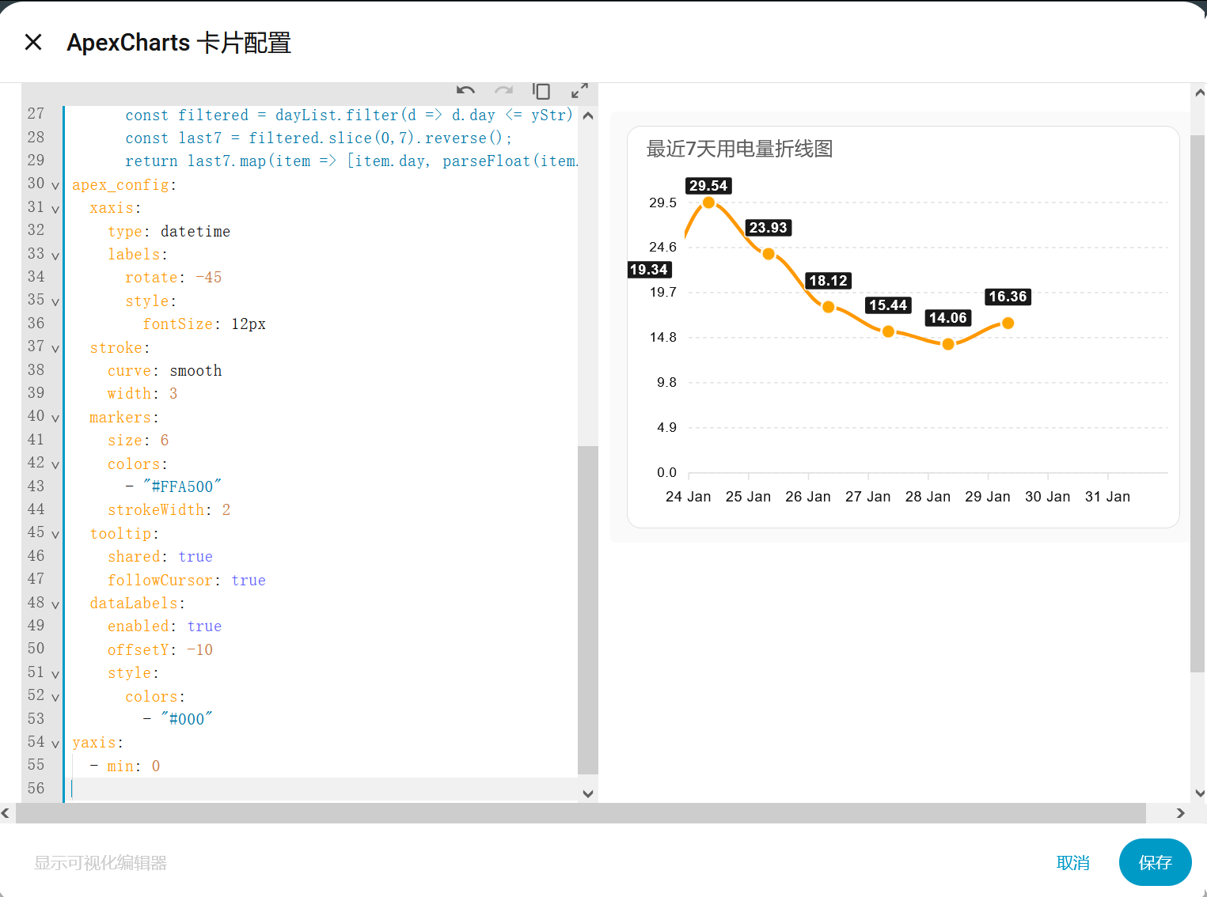Select the 16.36 data label on the chart
The height and width of the screenshot is (897, 1207).
coord(1007,297)
